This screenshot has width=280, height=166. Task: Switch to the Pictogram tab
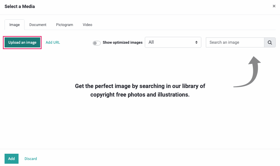[64, 25]
